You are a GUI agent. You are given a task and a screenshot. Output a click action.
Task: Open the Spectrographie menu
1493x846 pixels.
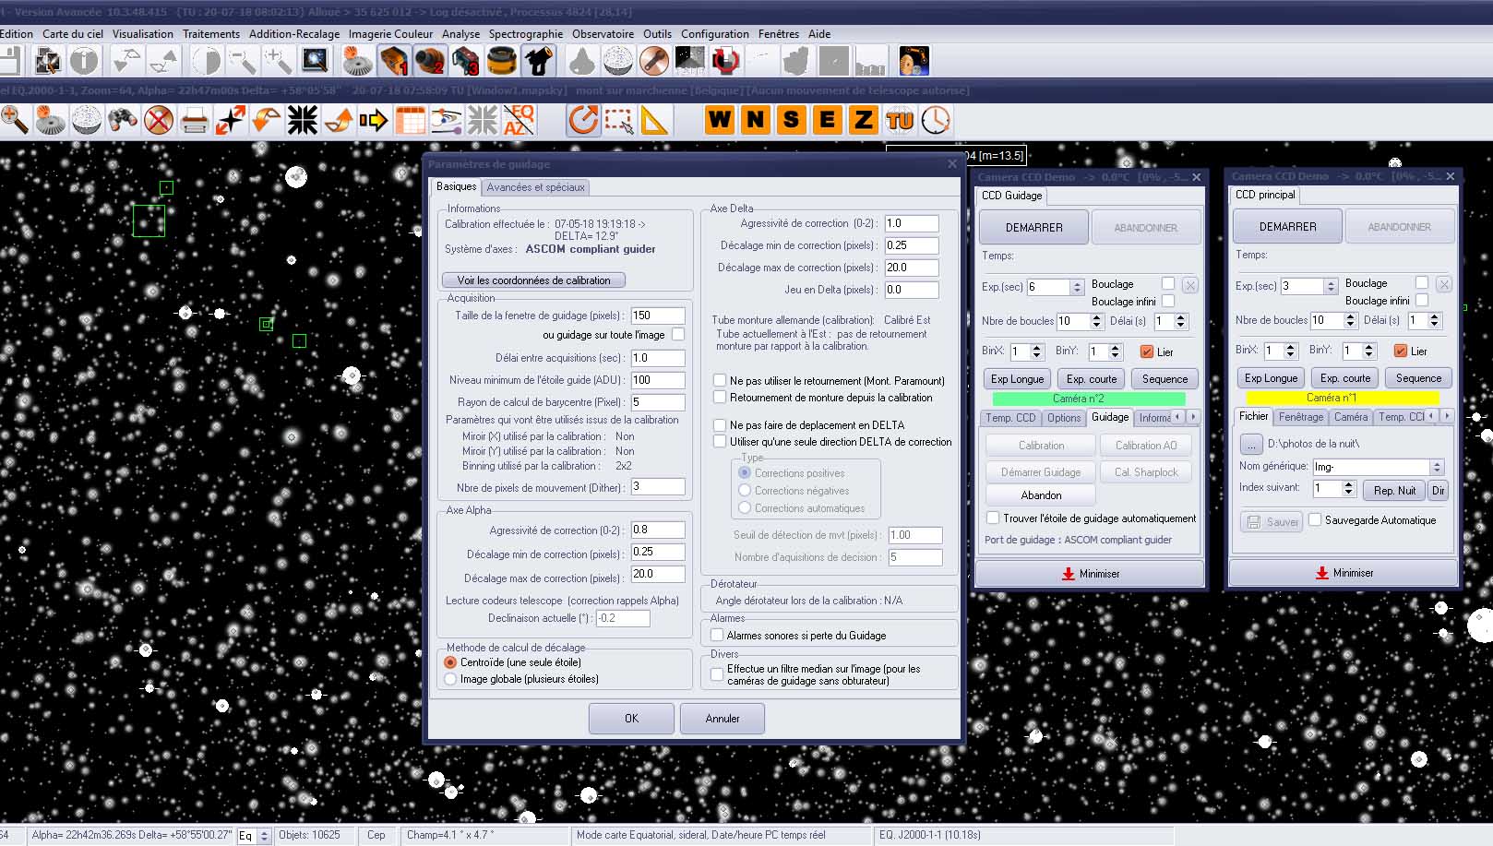pos(525,34)
